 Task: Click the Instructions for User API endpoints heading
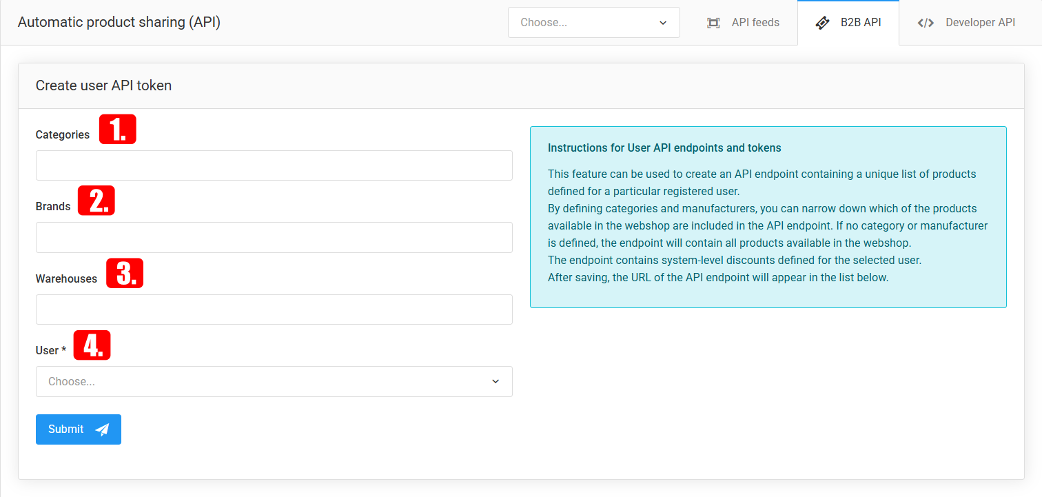tap(664, 148)
